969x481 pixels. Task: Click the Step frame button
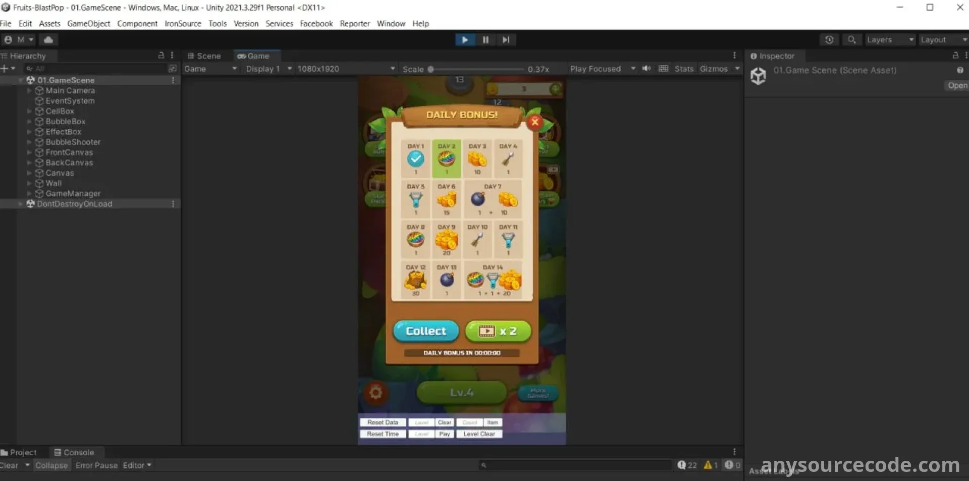(506, 40)
